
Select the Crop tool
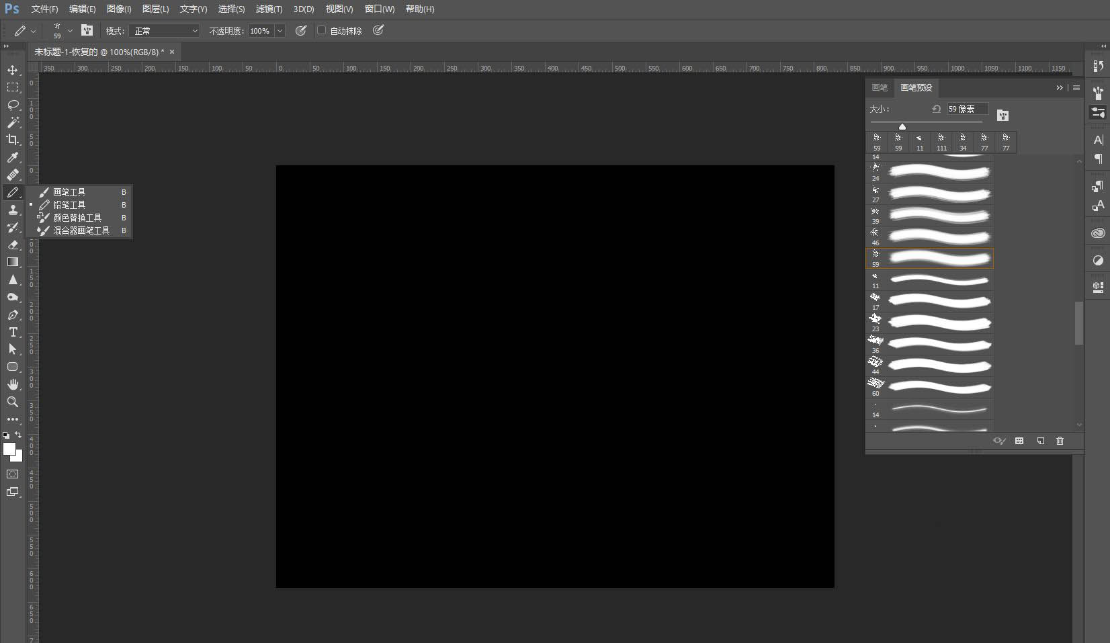pos(13,140)
